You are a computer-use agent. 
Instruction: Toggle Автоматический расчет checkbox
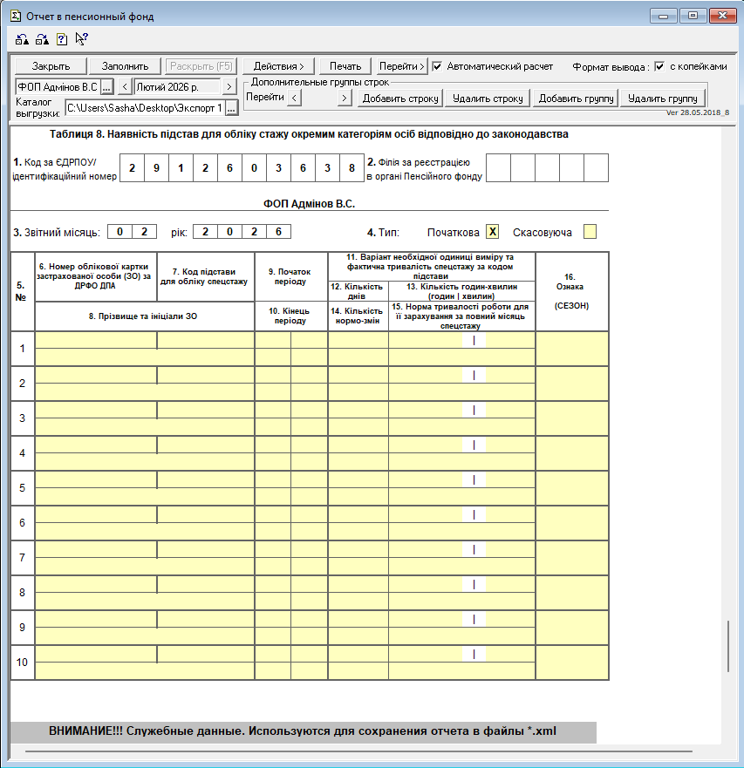[438, 66]
